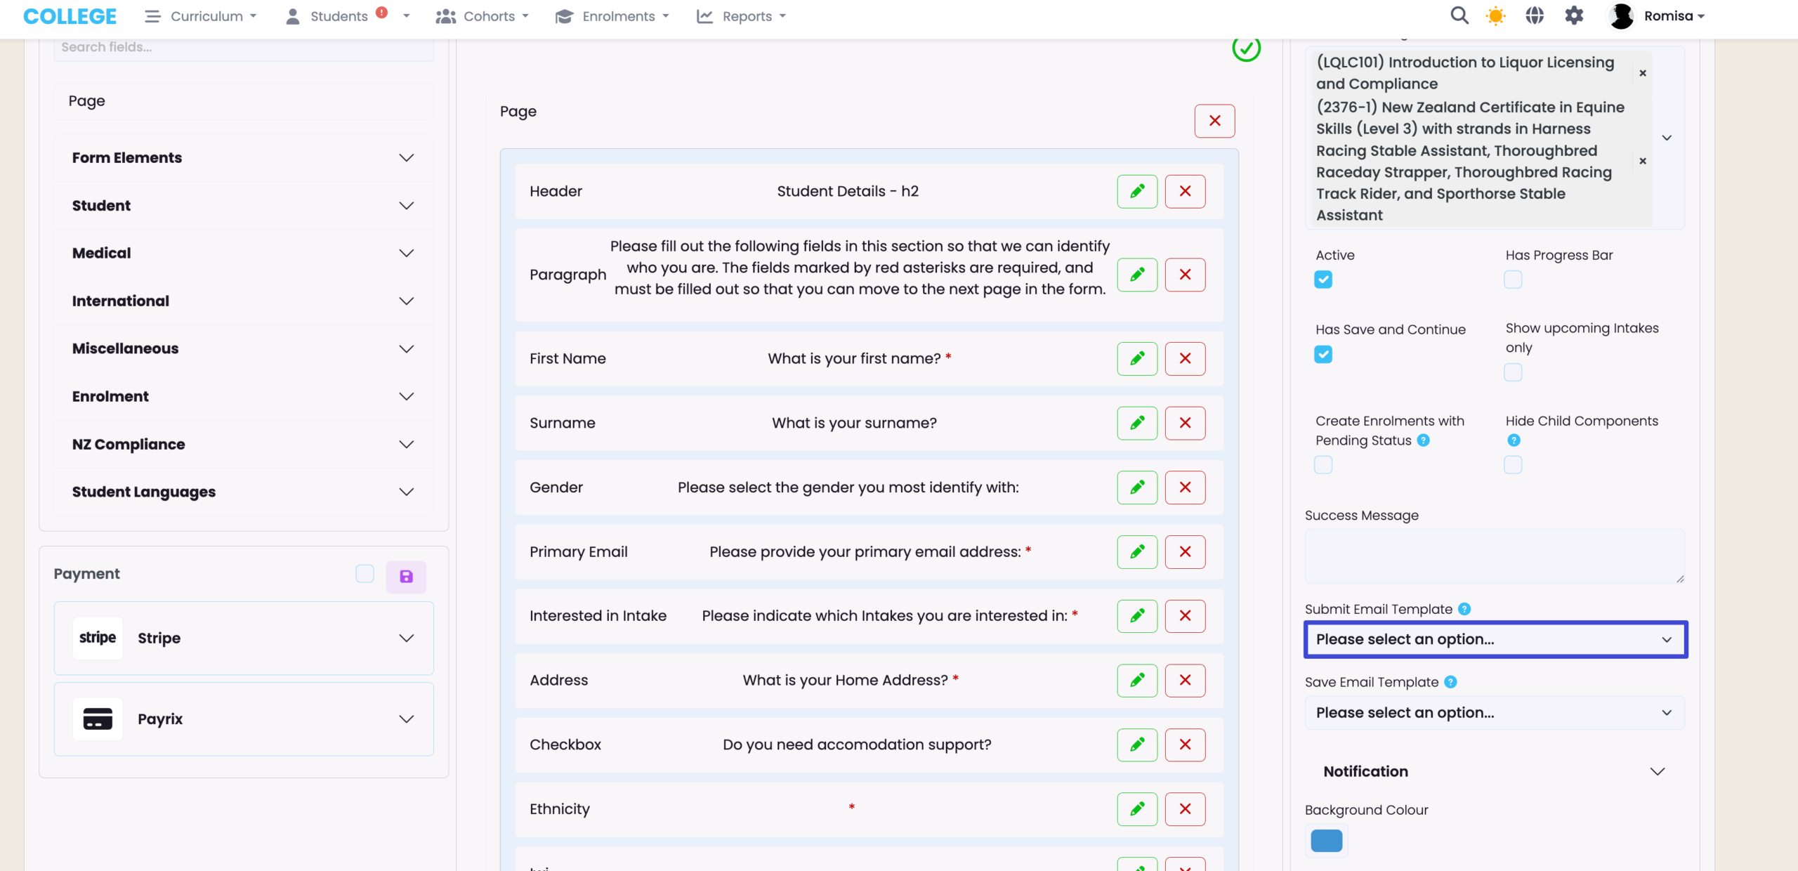This screenshot has height=871, width=1798.
Task: Delete the Gender field with red X
Action: (1185, 487)
